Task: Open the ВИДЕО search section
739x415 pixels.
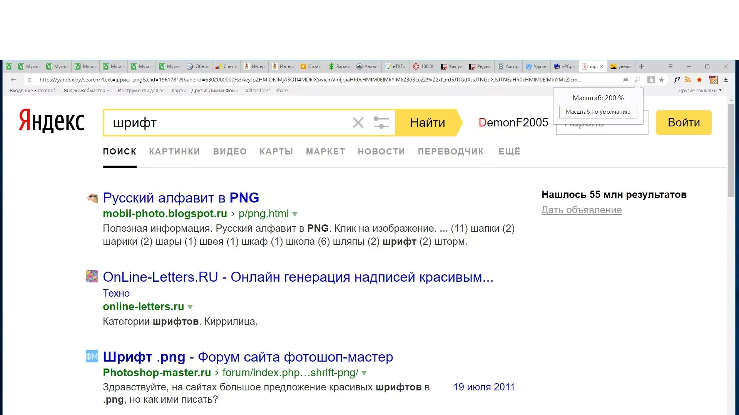Action: coord(230,151)
